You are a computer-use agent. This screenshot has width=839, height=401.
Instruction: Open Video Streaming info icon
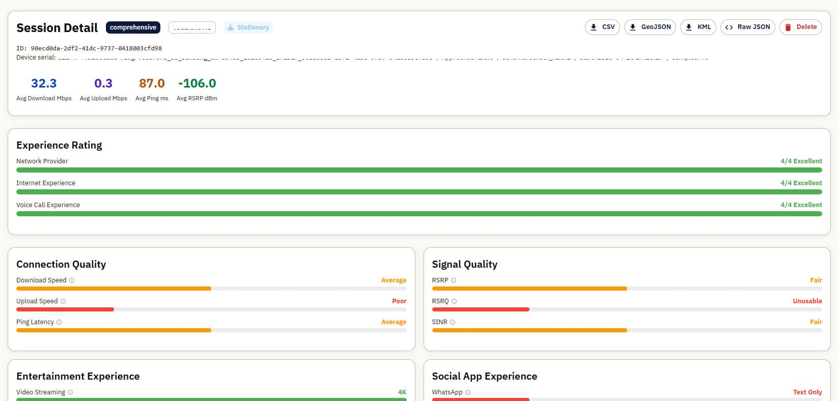click(x=70, y=392)
